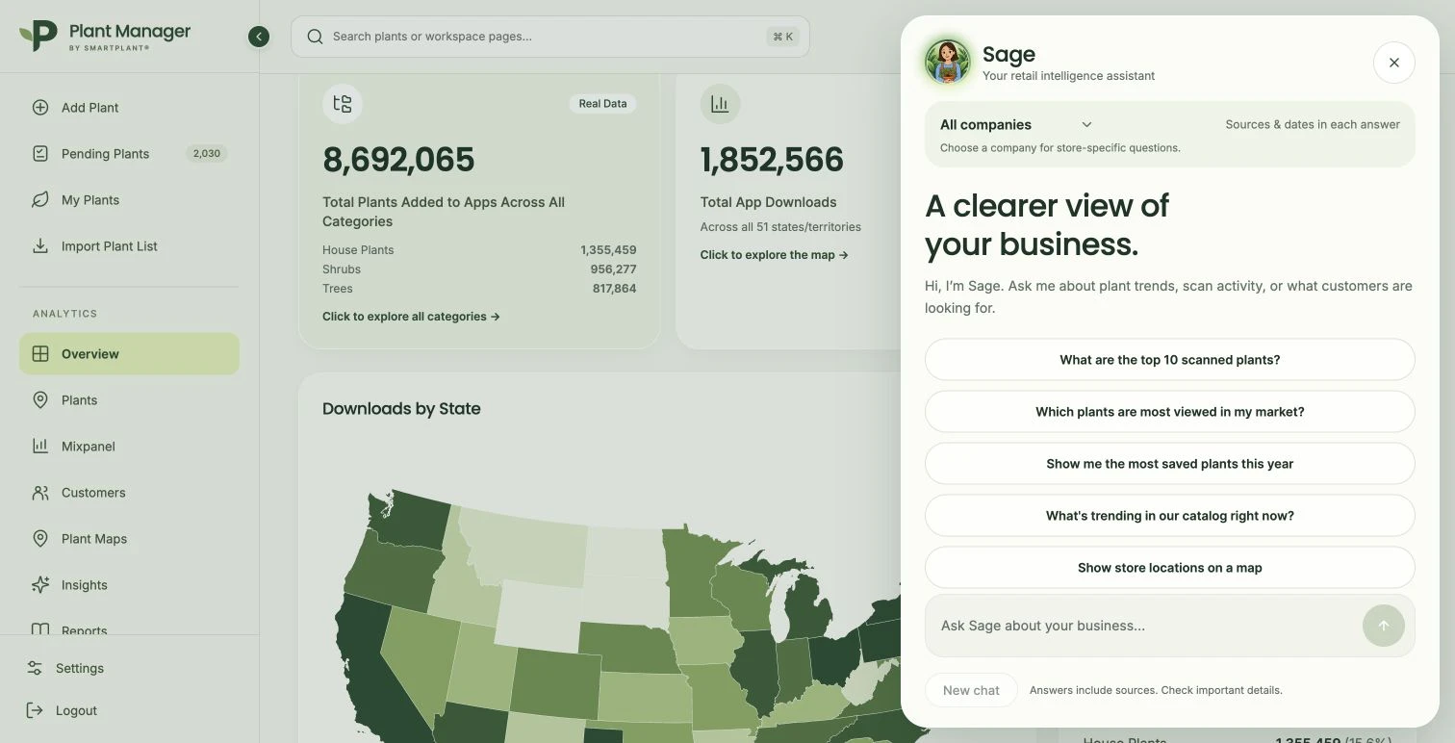Click the Import Plant List download icon

[x=40, y=246]
